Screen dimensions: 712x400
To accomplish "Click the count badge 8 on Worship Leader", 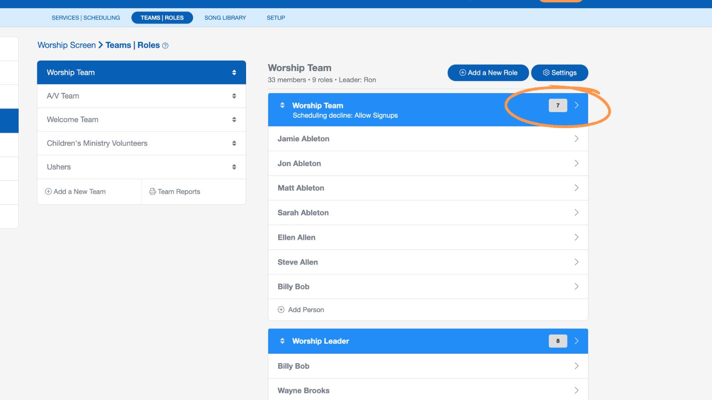I will (558, 341).
